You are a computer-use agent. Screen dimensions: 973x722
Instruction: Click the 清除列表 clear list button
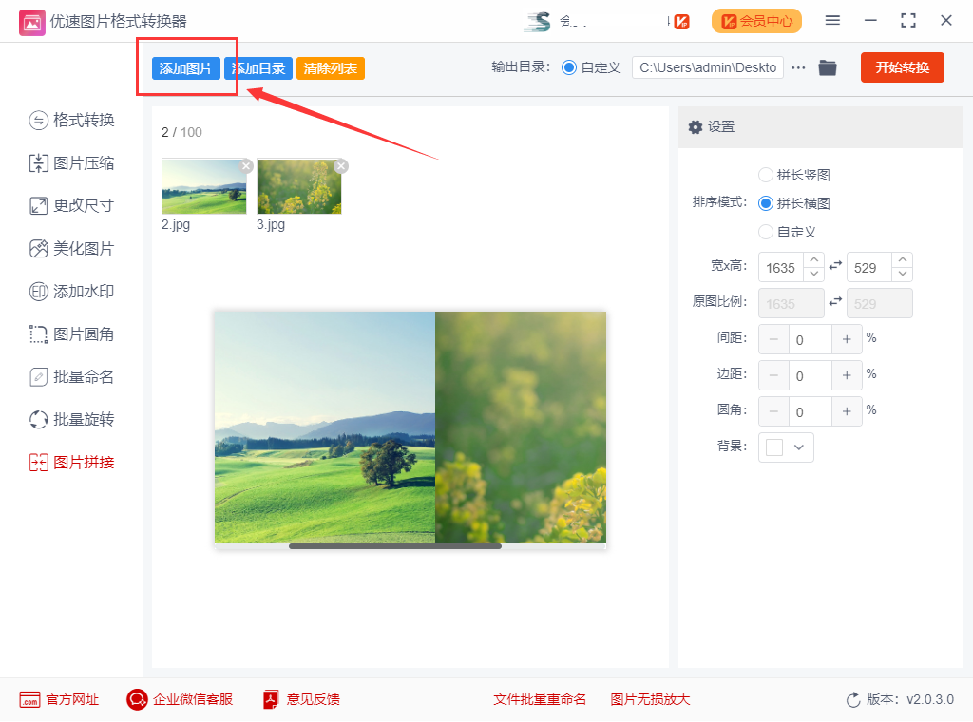[x=330, y=68]
